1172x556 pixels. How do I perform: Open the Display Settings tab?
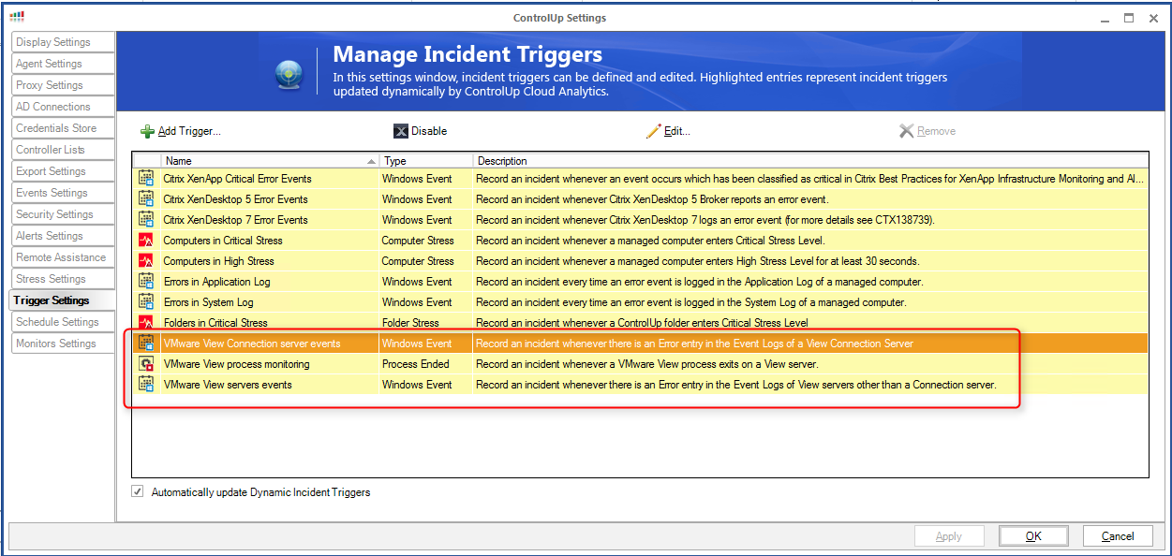pos(63,42)
